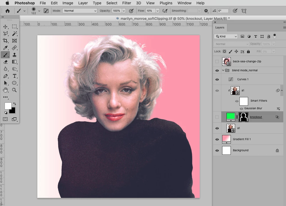The image size is (286, 206).
Task: Select the Eyedropper tool
Action: tap(5, 48)
